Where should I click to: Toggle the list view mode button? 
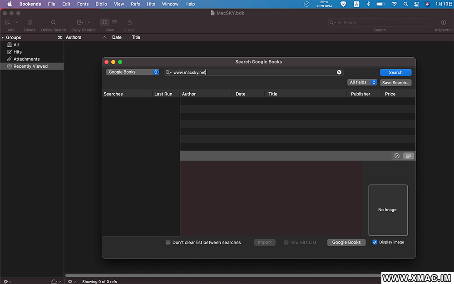click(x=114, y=22)
